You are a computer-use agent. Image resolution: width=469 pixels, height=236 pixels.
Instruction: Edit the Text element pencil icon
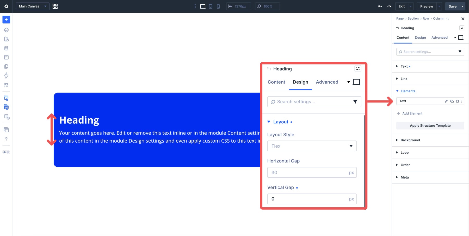[446, 101]
